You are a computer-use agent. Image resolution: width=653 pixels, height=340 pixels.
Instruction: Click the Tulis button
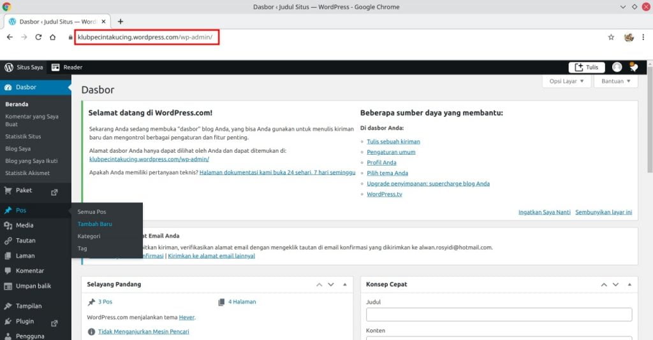[x=587, y=67]
